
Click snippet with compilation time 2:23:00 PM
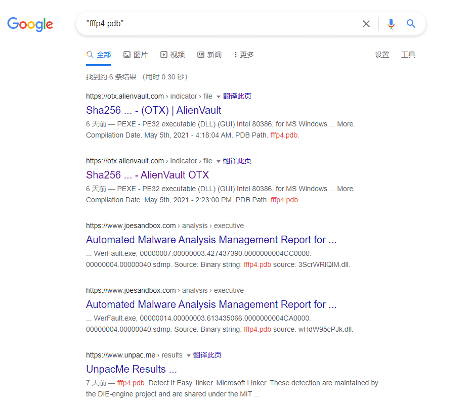coord(221,194)
